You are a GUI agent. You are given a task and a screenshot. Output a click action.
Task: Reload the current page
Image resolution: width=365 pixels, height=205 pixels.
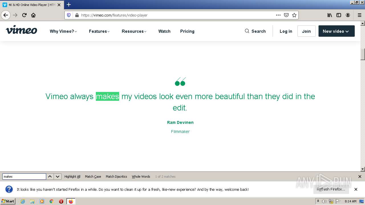tap(24, 15)
